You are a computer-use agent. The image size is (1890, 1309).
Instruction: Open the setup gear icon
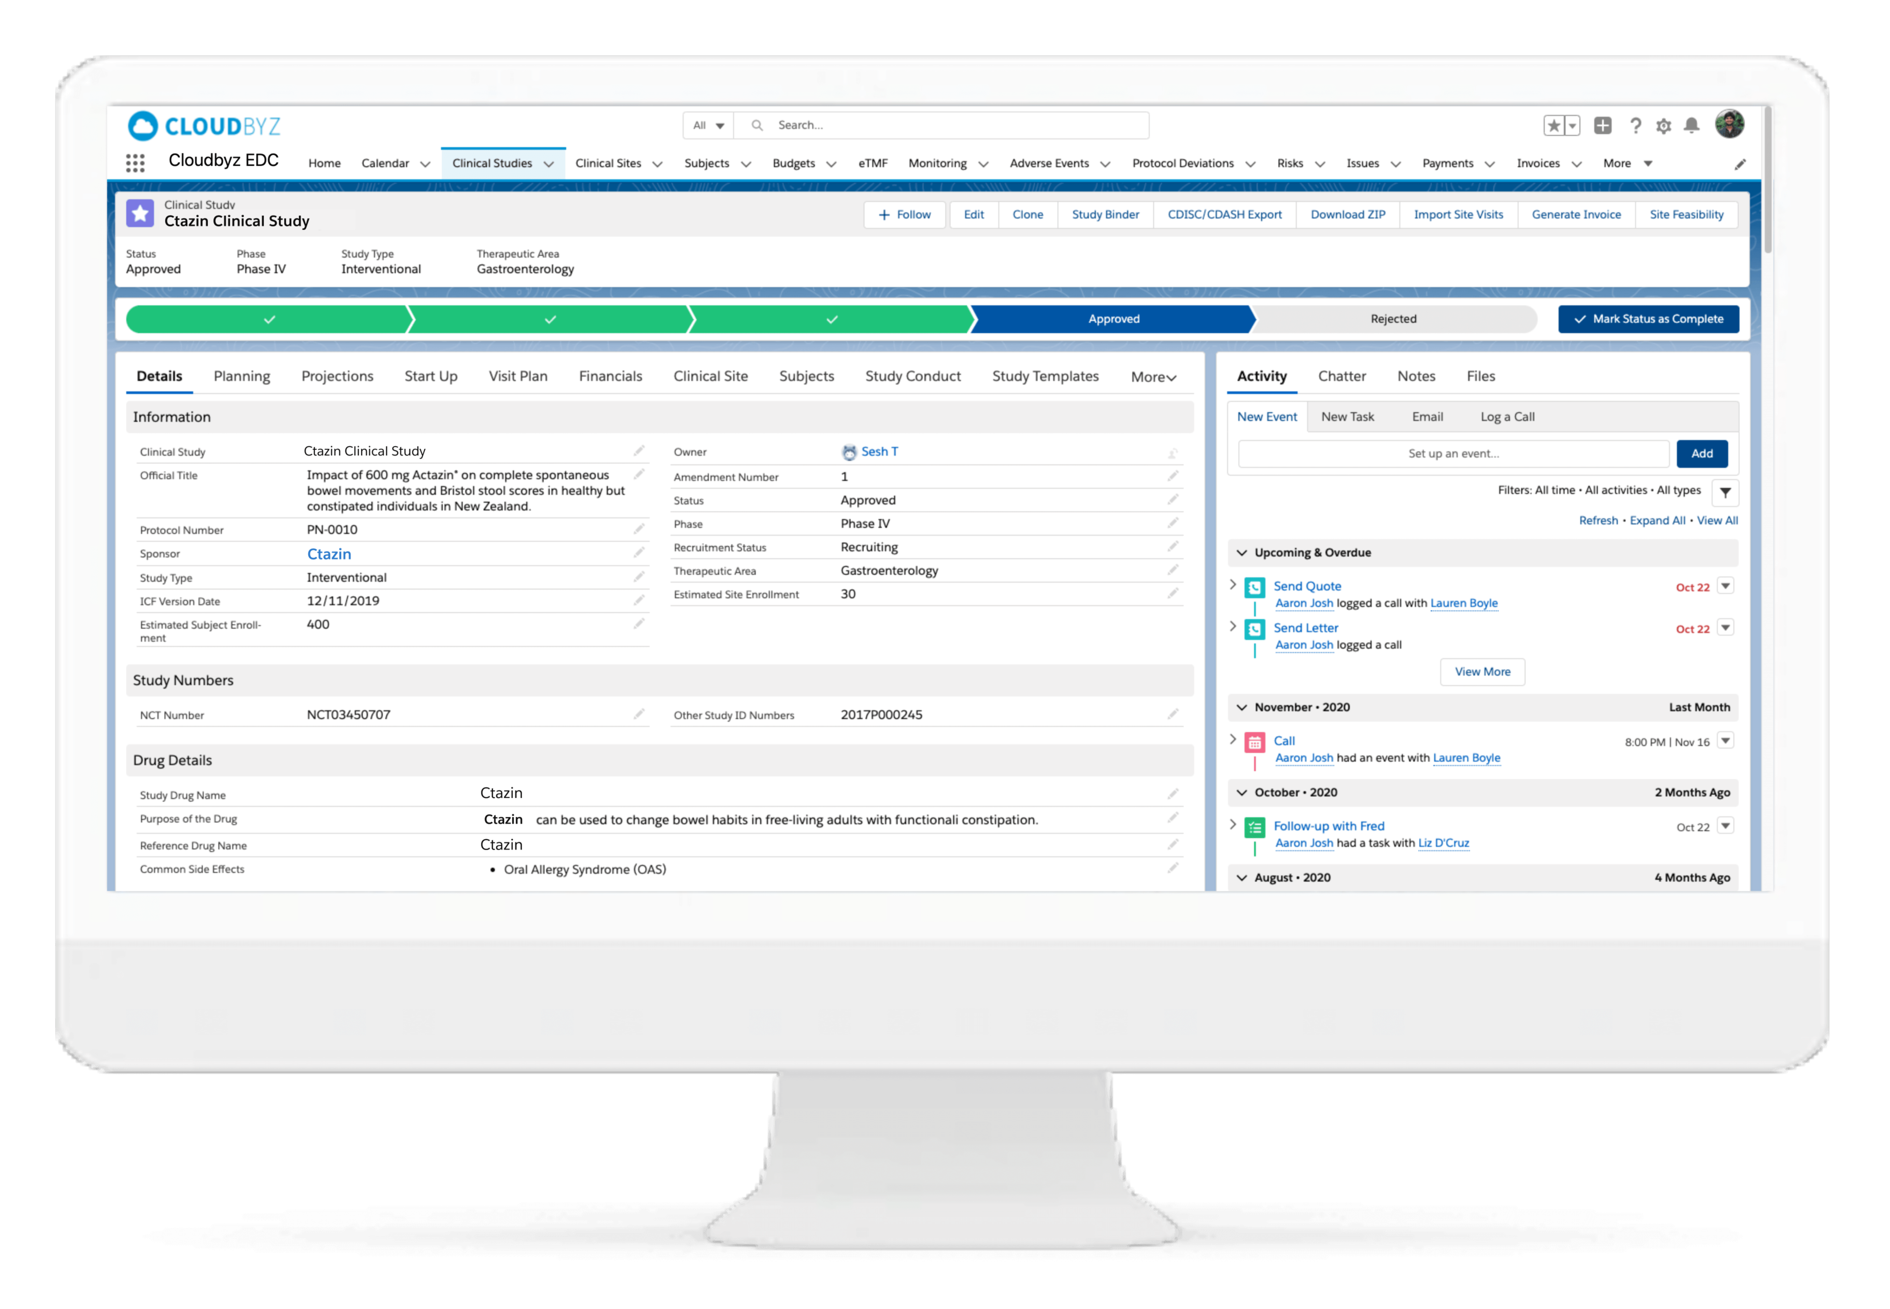(x=1663, y=126)
